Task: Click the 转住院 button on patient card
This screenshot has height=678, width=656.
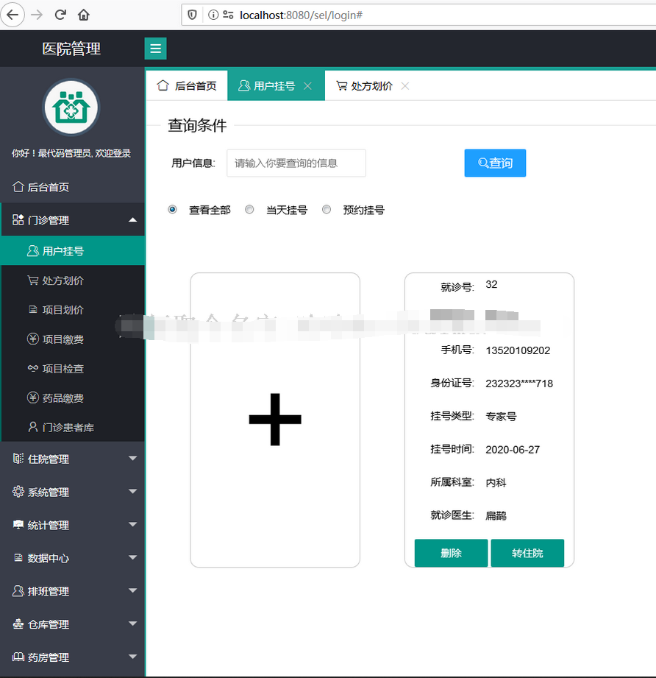Action: pyautogui.click(x=527, y=553)
